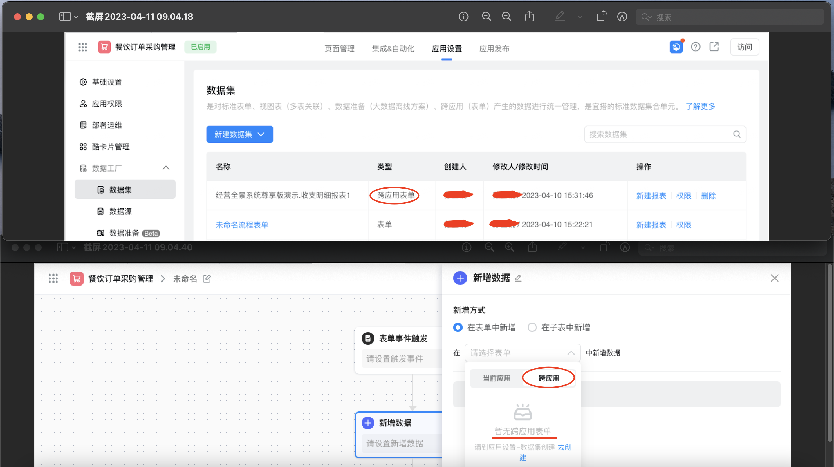The width and height of the screenshot is (834, 467).
Task: Expand the 新建数据集 dropdown button
Action: click(x=240, y=134)
